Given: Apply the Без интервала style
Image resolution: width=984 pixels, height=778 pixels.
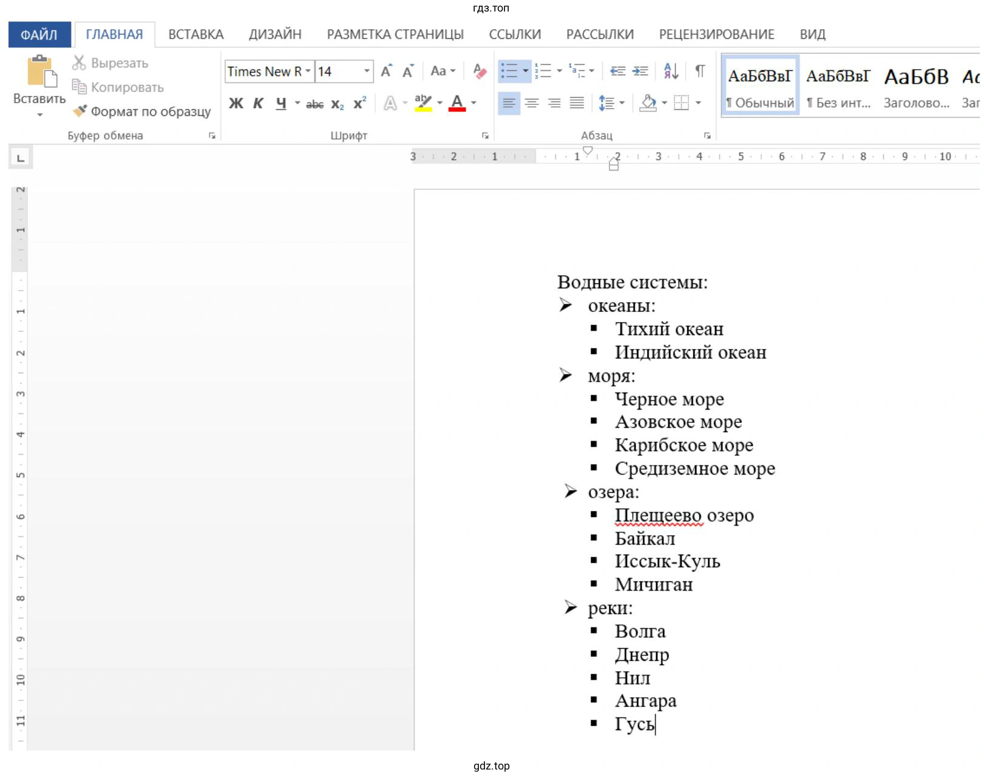Looking at the screenshot, I should (x=838, y=86).
